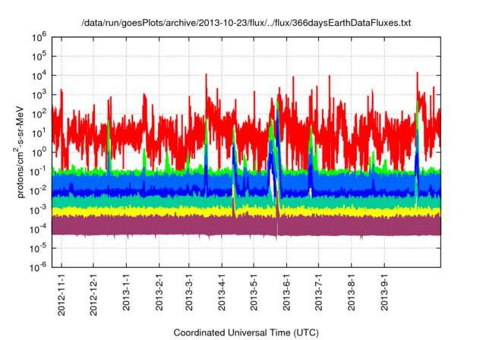Click the 10^1 y-axis tick label
The width and height of the screenshot is (486, 340).
(x=39, y=133)
